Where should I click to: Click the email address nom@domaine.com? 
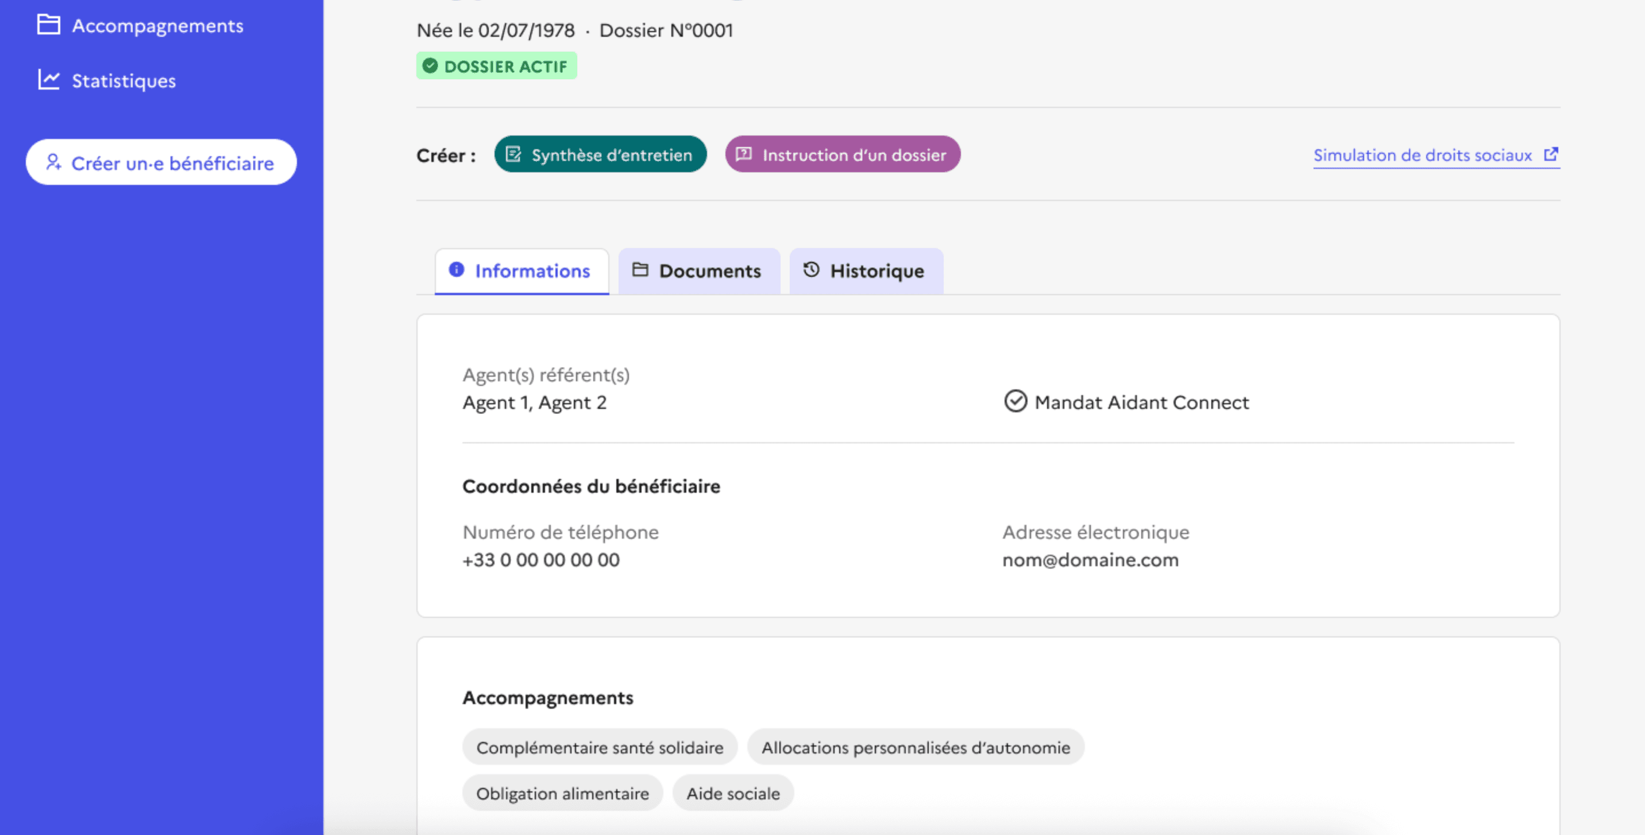coord(1090,560)
